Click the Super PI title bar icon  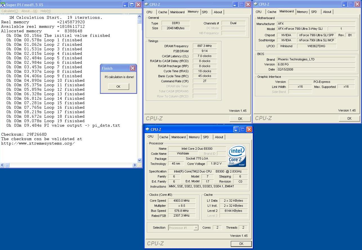[x=3, y=4]
